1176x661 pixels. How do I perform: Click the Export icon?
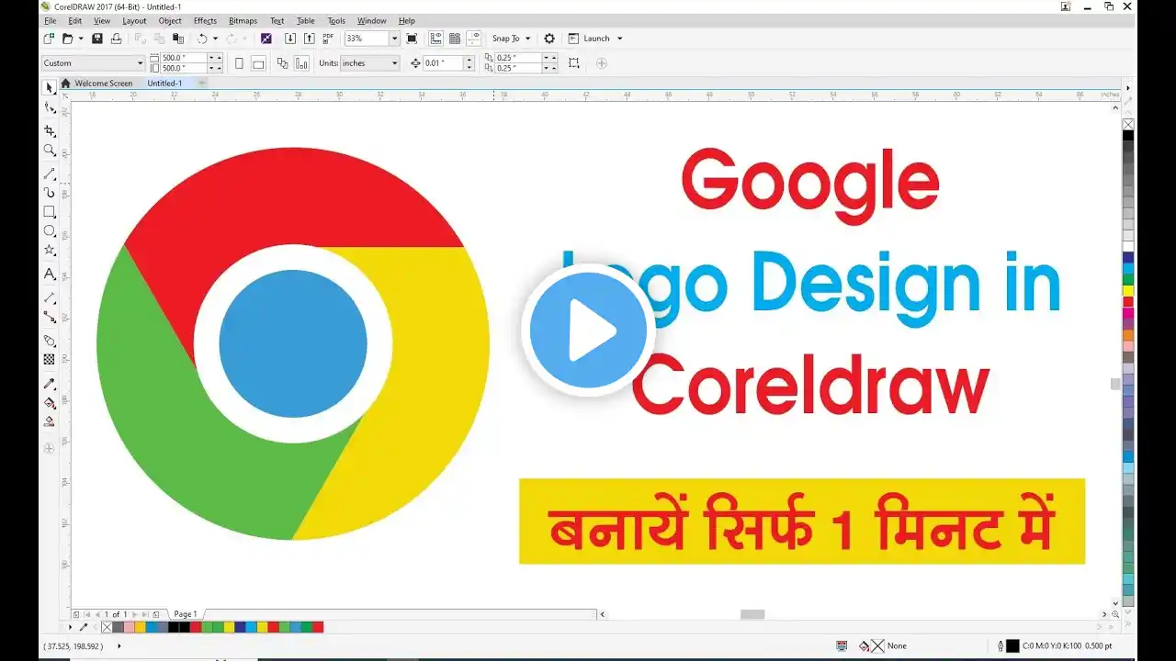pyautogui.click(x=309, y=39)
